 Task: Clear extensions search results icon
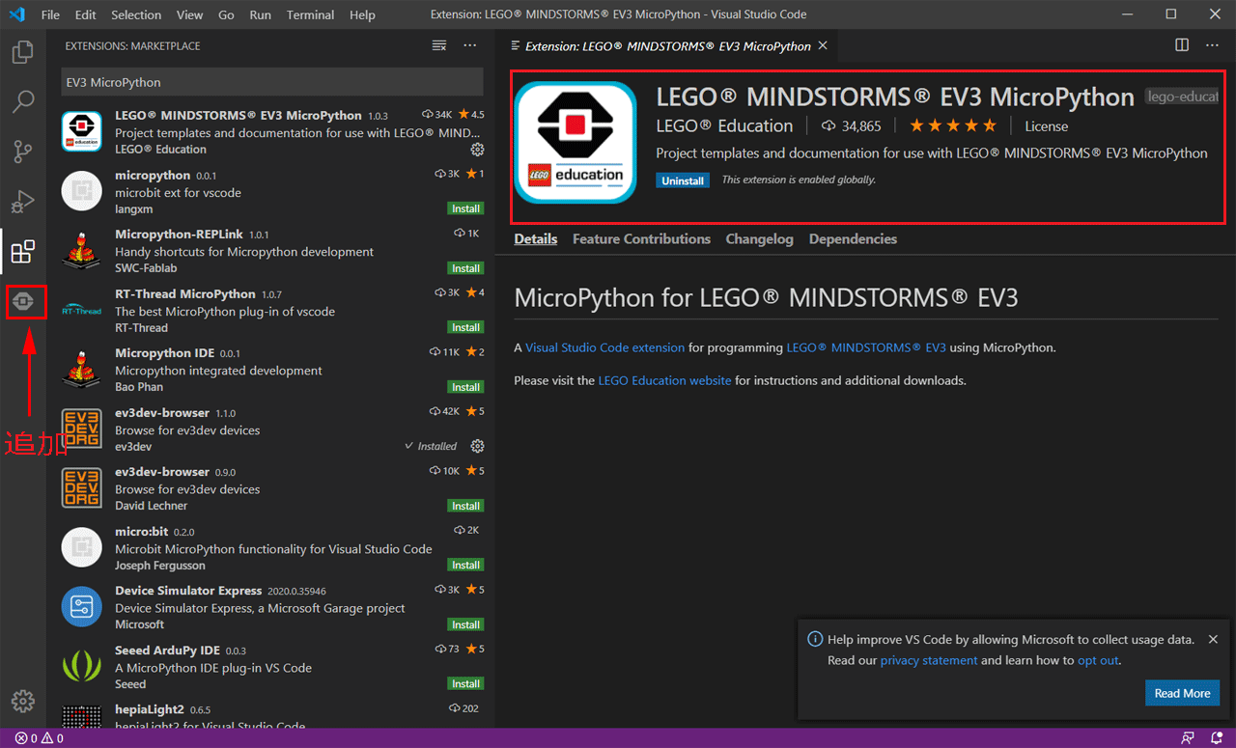439,45
